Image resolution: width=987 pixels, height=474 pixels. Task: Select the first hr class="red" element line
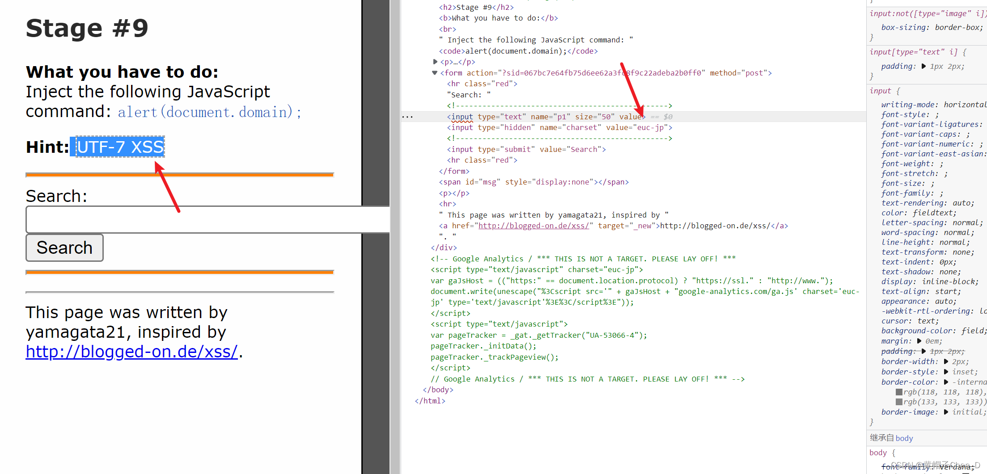click(x=482, y=84)
